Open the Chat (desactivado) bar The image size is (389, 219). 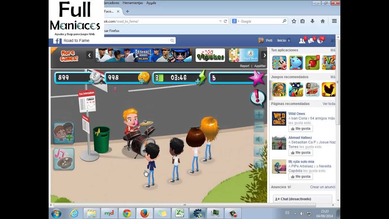pos(302,199)
